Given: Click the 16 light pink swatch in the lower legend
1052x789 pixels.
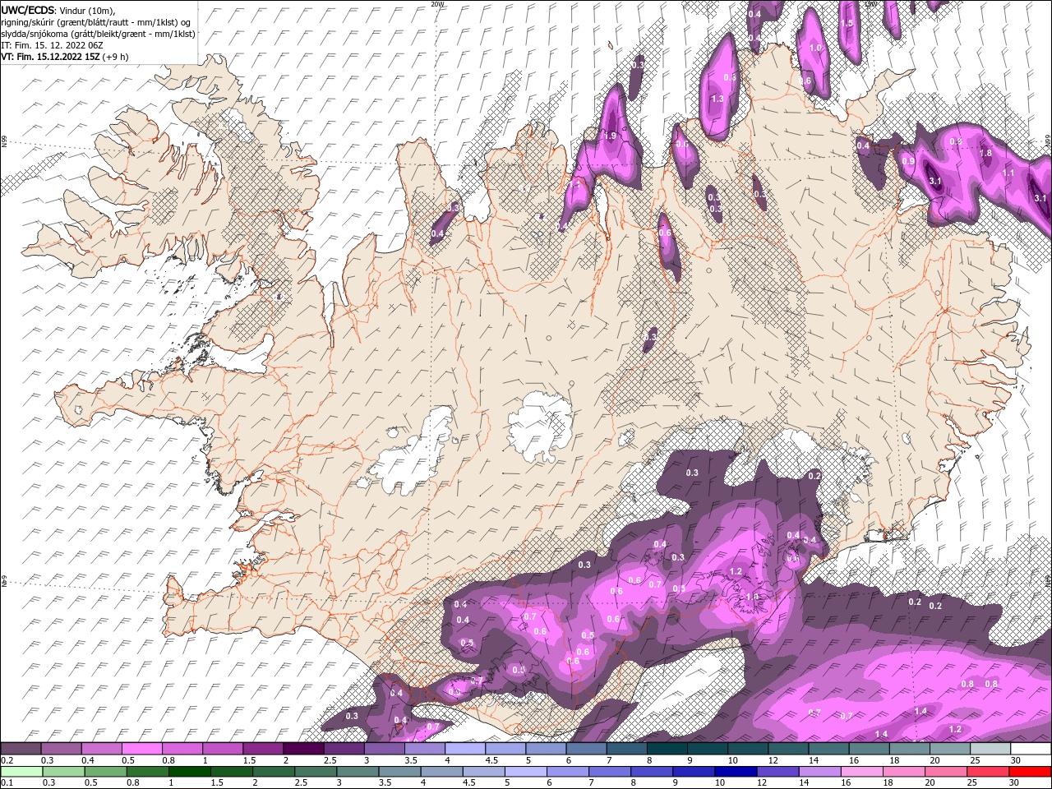Looking at the screenshot, I should [861, 772].
